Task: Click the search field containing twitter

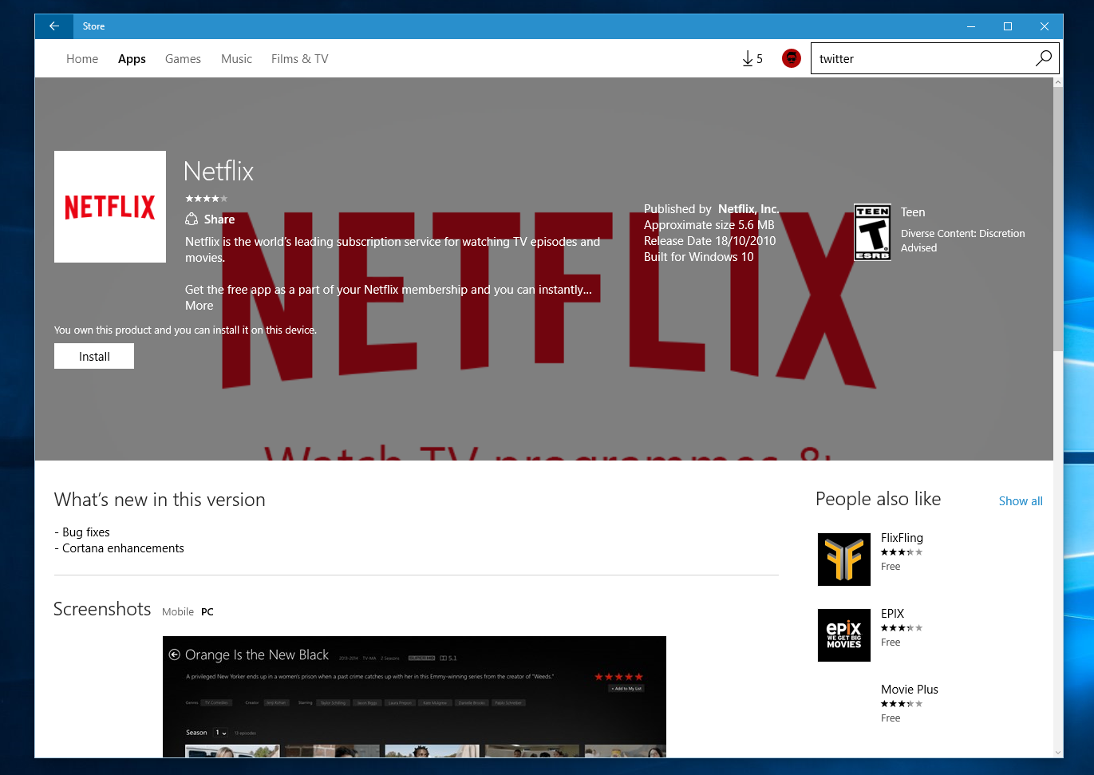Action: pyautogui.click(x=922, y=59)
